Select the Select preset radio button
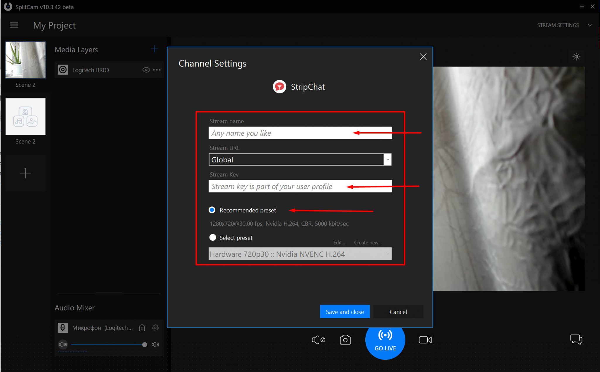Viewport: 600px width, 372px height. [212, 237]
